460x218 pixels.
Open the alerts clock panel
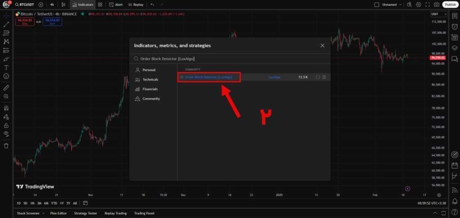pyautogui.click(x=455, y=26)
